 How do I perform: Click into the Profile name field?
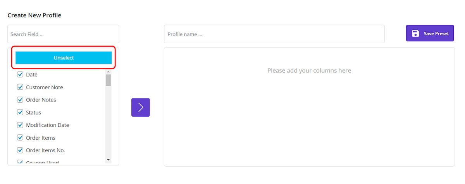point(274,34)
